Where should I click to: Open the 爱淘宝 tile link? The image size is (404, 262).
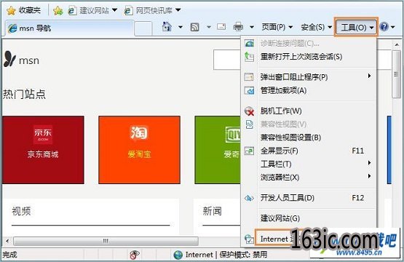[x=139, y=150]
